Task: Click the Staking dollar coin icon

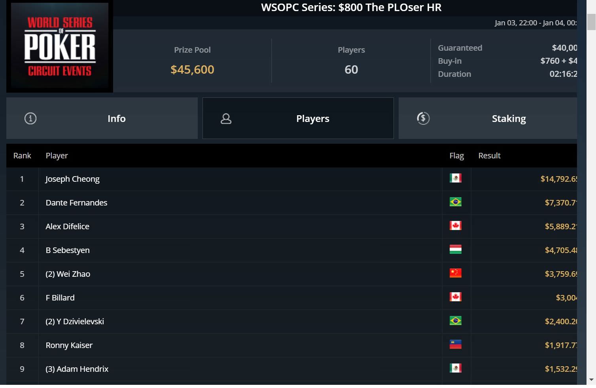Action: pos(423,118)
